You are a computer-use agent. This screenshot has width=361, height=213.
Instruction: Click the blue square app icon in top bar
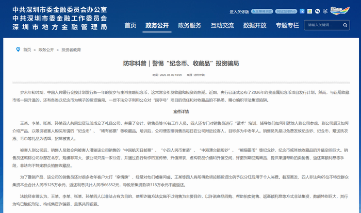point(302,11)
